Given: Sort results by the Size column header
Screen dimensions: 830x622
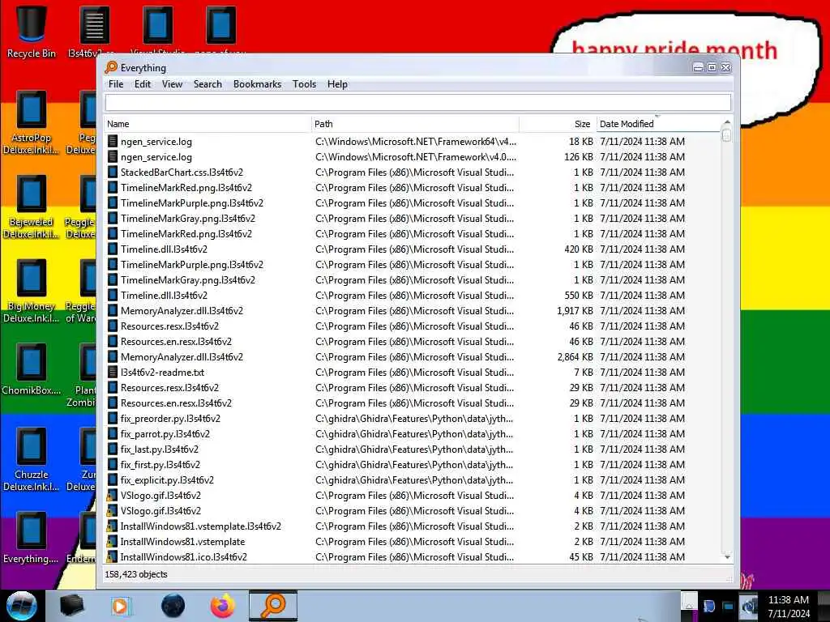Looking at the screenshot, I should click(x=558, y=124).
